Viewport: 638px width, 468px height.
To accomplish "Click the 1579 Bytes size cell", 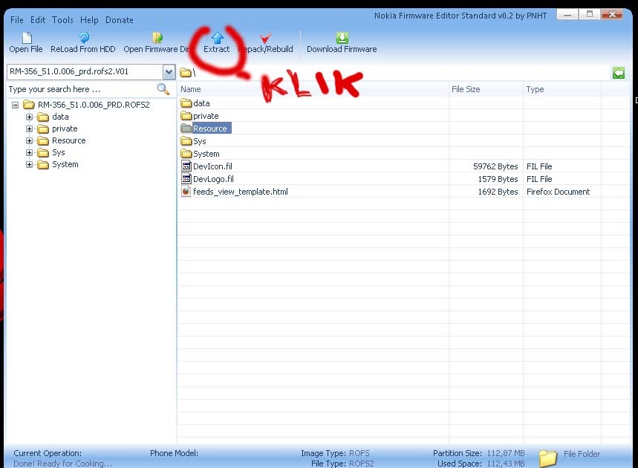I will [x=498, y=178].
